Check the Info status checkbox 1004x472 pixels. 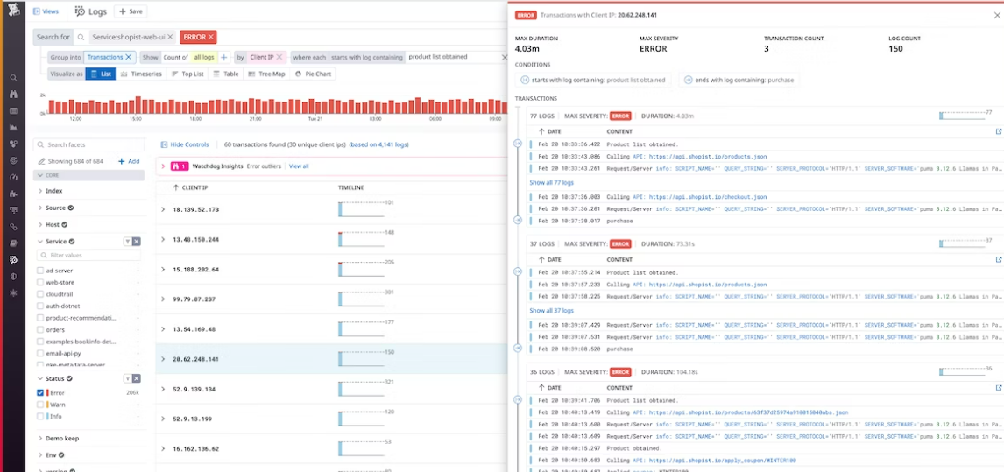(x=40, y=416)
